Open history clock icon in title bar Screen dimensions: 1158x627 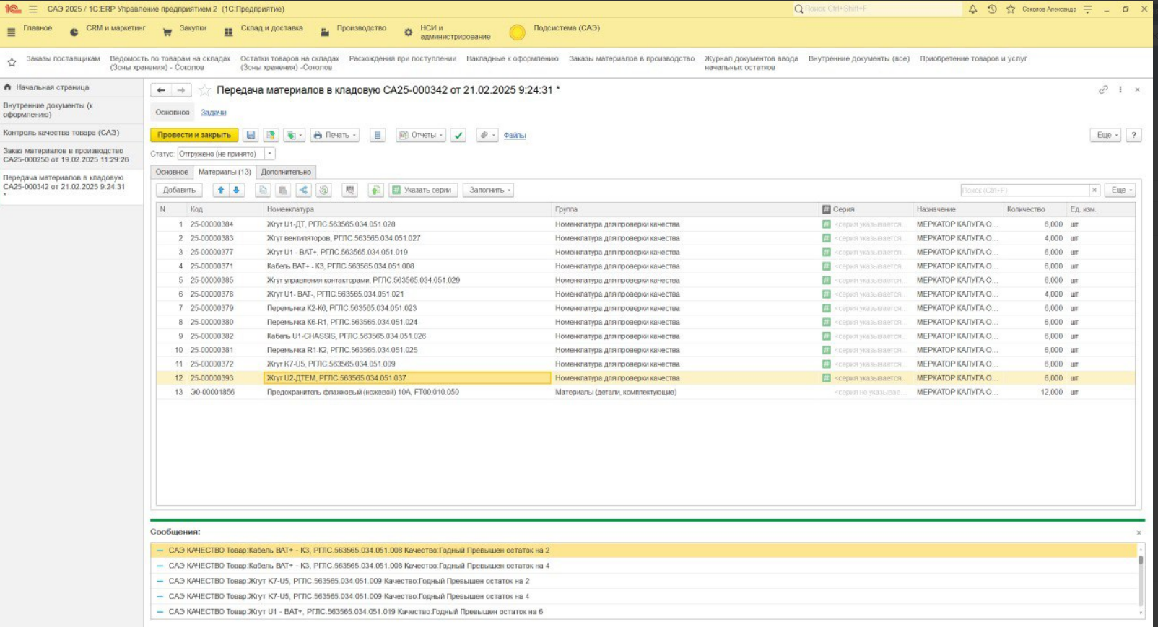coord(992,9)
